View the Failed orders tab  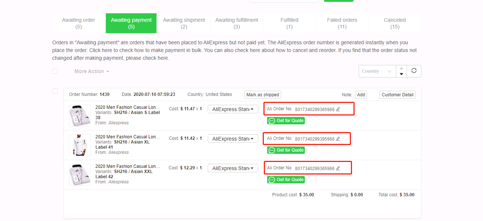pyautogui.click(x=342, y=23)
